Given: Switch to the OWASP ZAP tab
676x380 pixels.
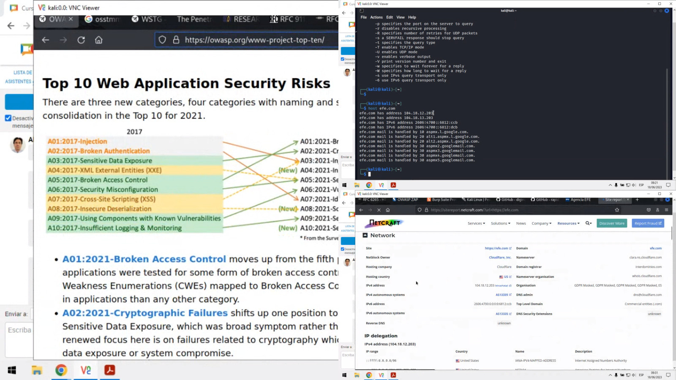Looking at the screenshot, I should [406, 200].
